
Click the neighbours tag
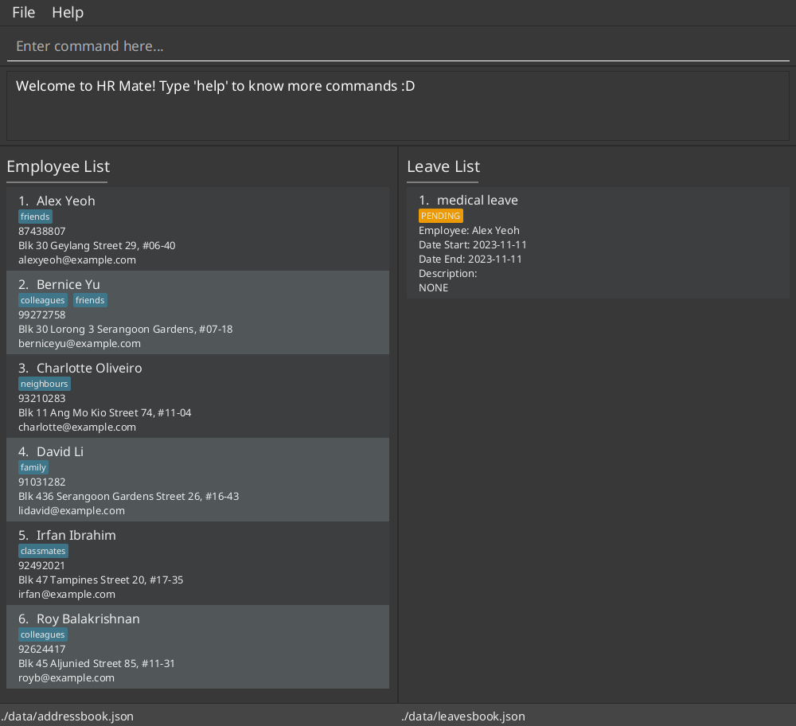[x=44, y=384]
